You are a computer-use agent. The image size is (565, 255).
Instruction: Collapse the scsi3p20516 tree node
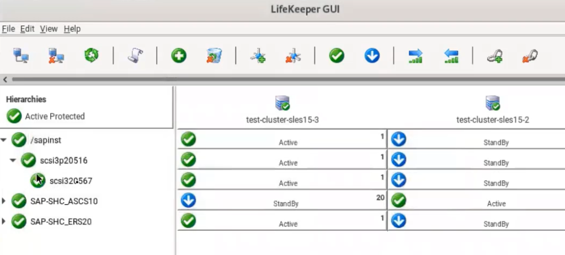point(13,160)
